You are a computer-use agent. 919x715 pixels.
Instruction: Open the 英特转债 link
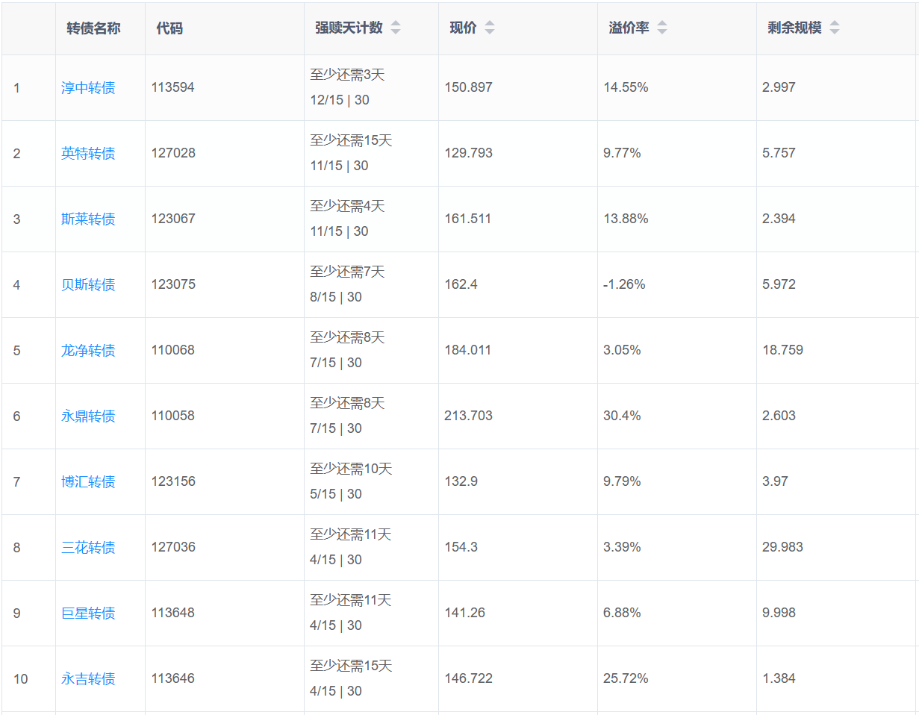88,154
